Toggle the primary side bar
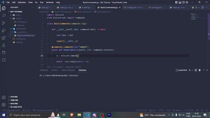The height and width of the screenshot is (118, 210). pyautogui.click(x=177, y=2)
